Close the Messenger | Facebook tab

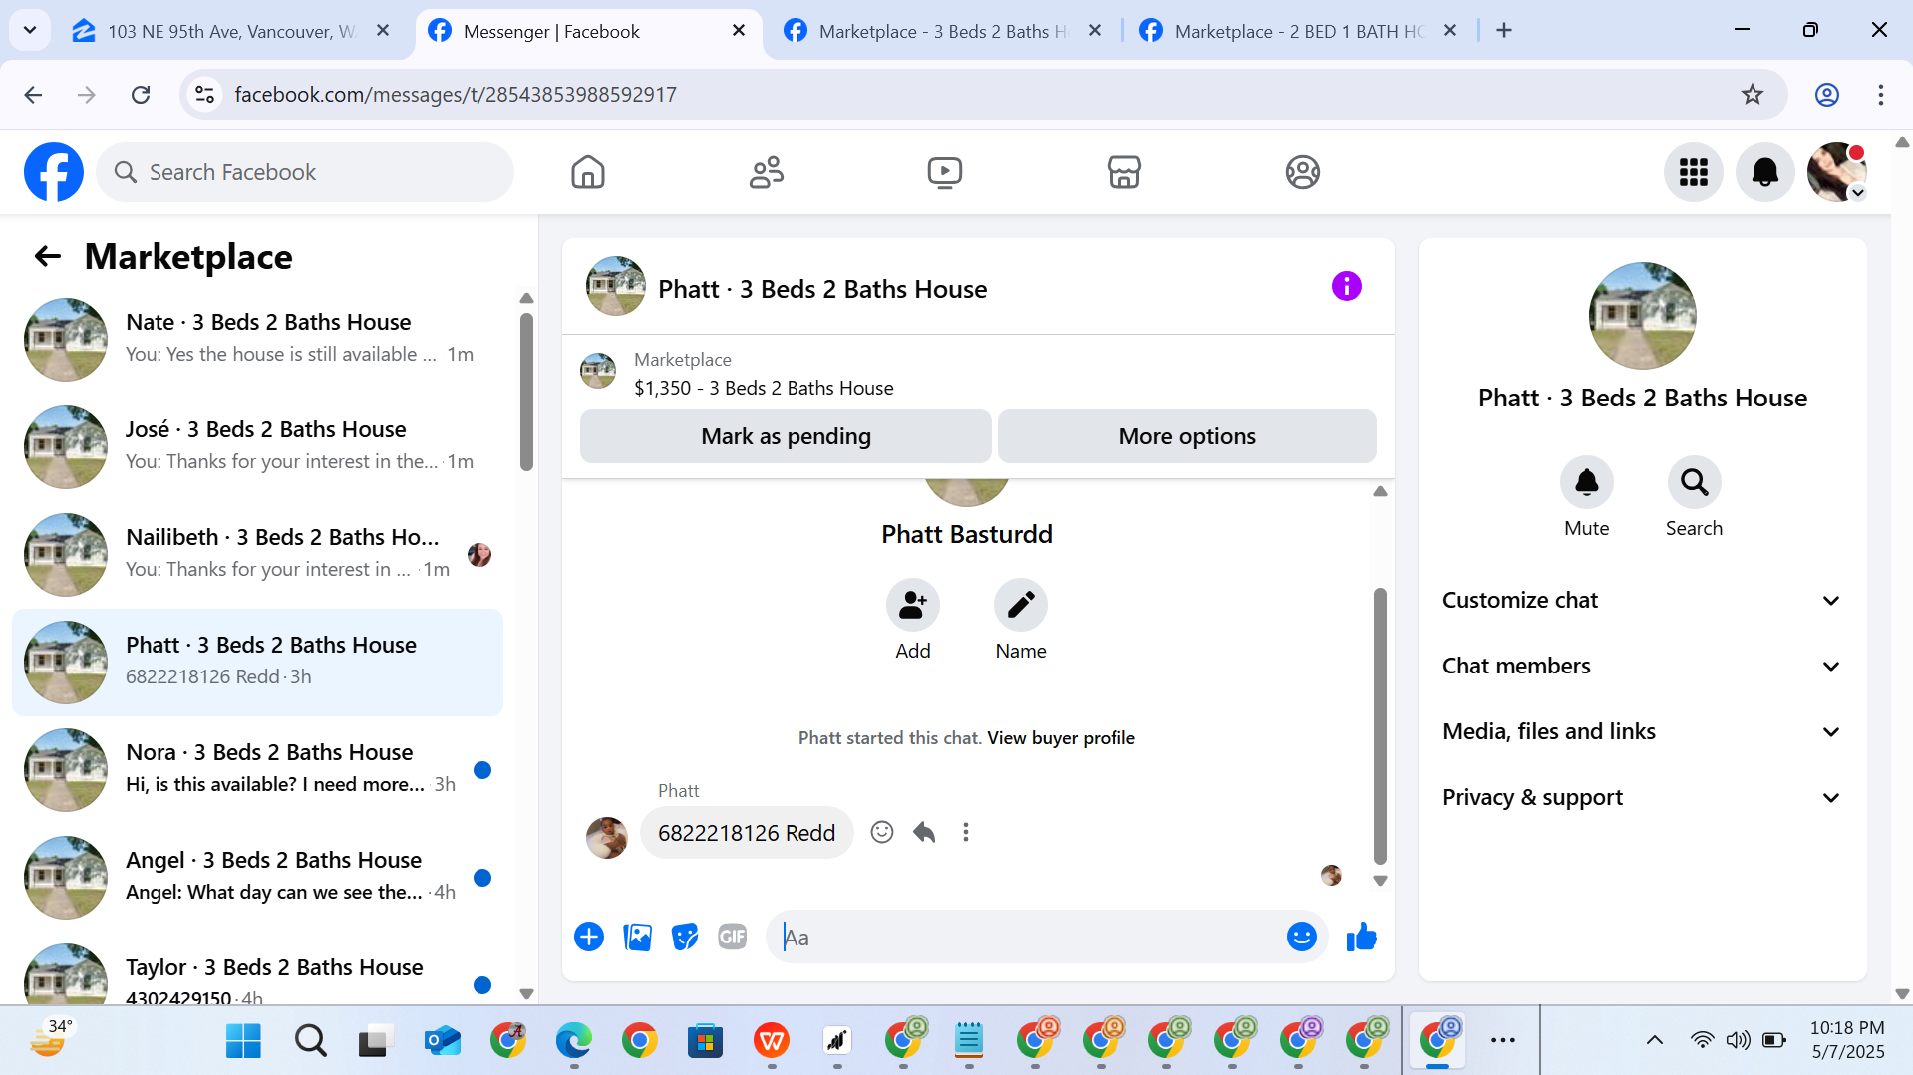coord(739,31)
